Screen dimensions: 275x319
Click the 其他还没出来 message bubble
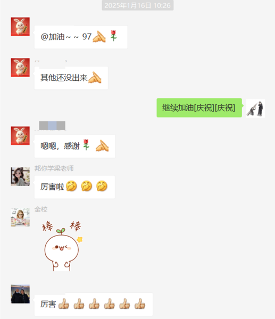coord(71,78)
